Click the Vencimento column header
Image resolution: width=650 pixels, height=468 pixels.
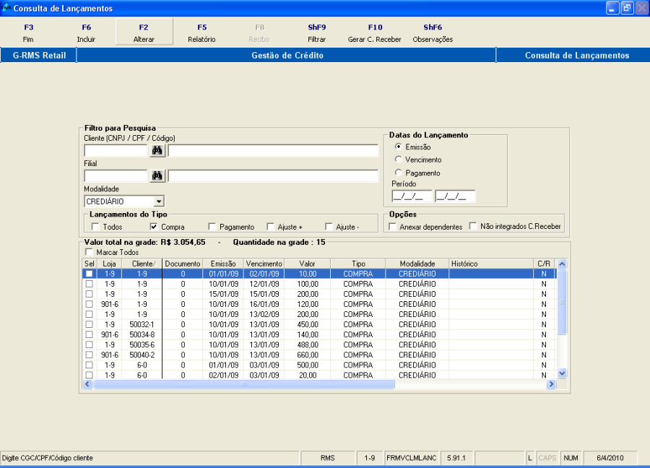click(264, 264)
